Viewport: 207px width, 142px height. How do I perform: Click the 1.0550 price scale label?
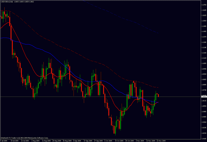tap(204, 106)
